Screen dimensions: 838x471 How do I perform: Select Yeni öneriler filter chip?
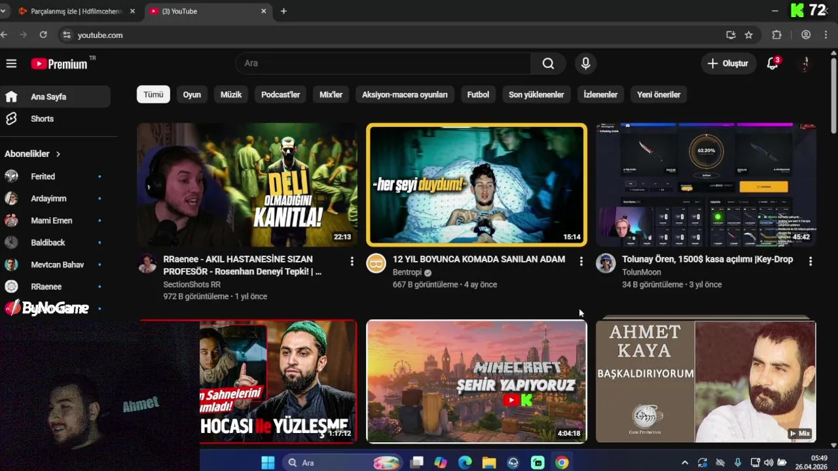pos(659,95)
